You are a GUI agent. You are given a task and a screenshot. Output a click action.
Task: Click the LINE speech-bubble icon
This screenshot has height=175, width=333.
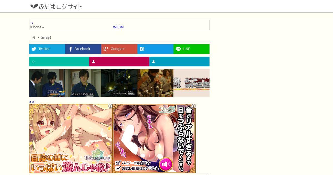[178, 49]
